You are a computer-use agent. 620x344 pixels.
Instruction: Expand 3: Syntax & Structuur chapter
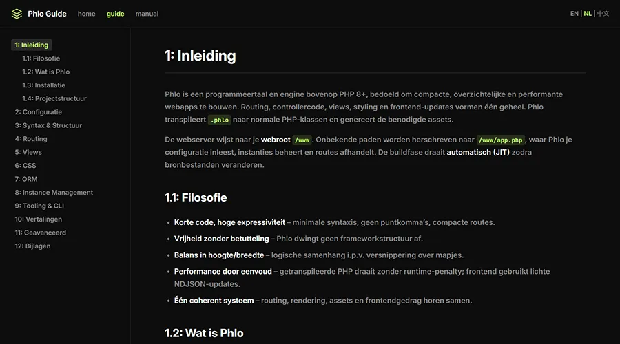48,125
